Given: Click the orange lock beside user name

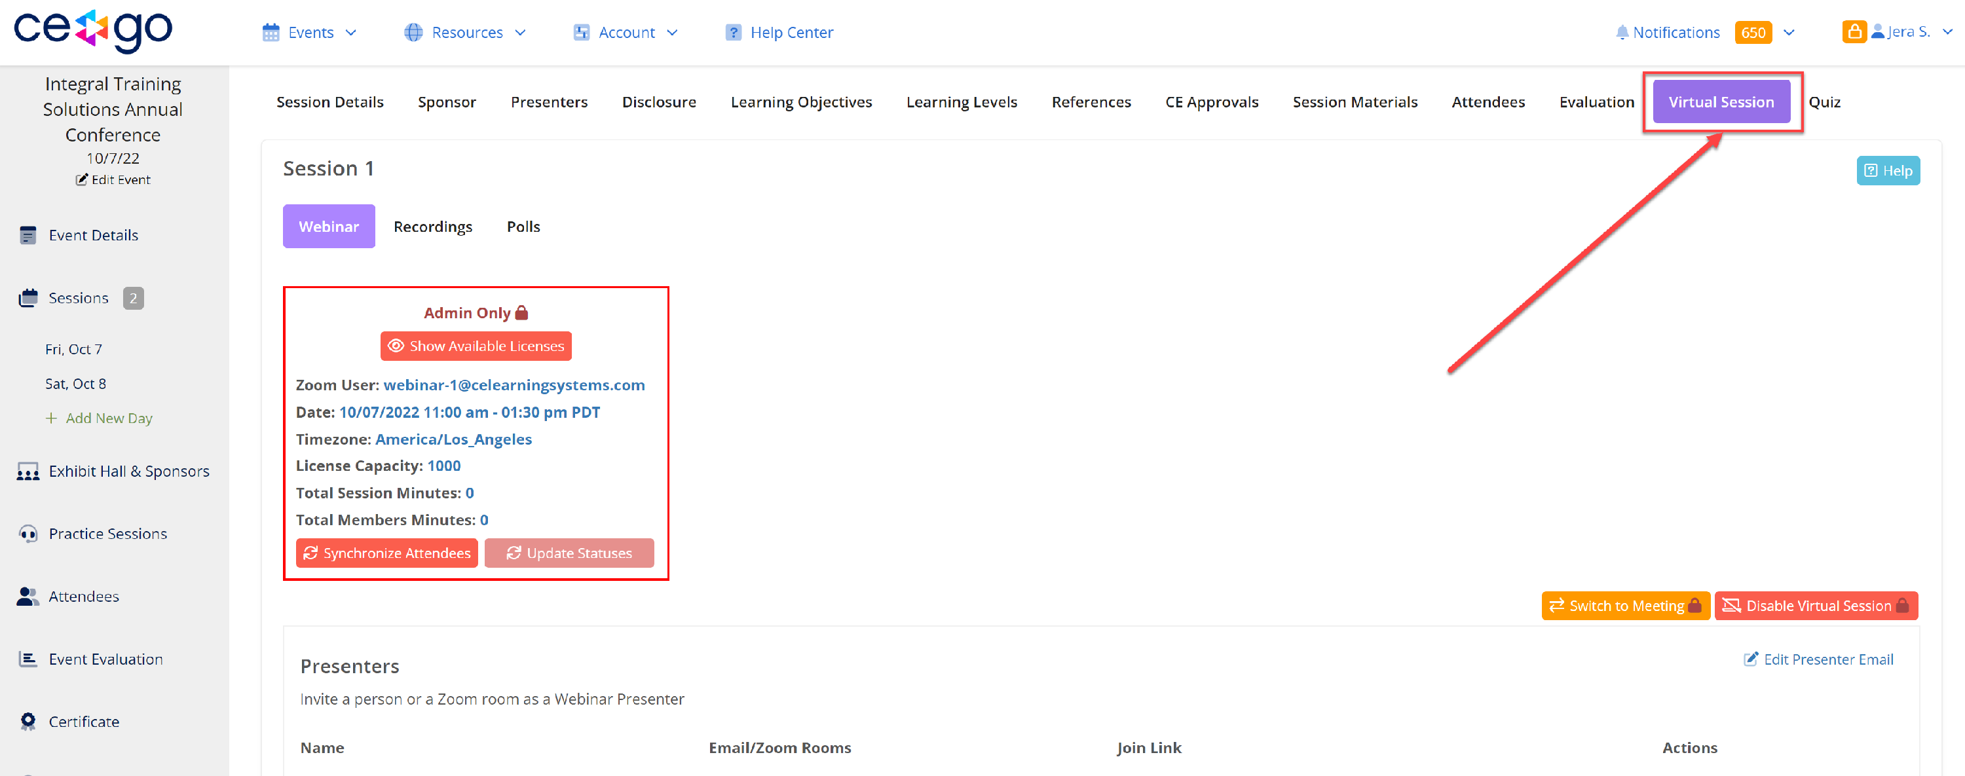Looking at the screenshot, I should pos(1855,31).
